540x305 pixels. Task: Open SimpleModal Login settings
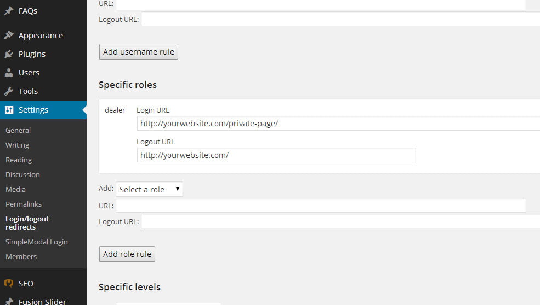tap(37, 242)
